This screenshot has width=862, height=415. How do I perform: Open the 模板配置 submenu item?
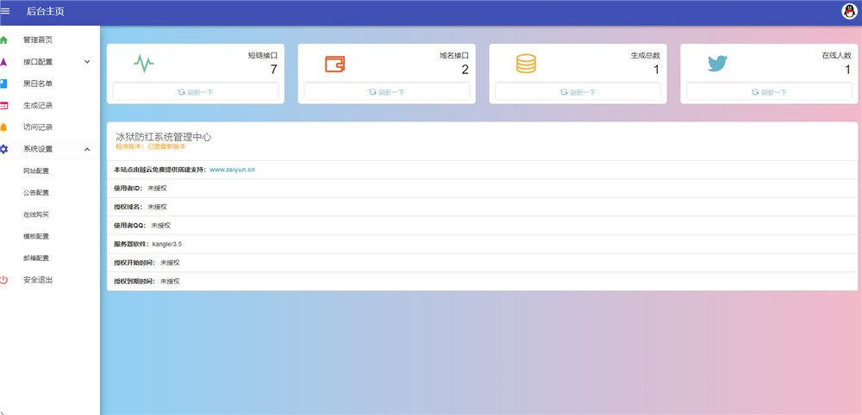(x=36, y=237)
